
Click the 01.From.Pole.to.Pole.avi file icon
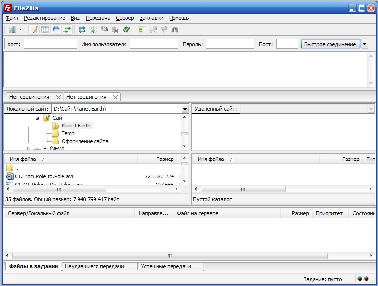10,176
